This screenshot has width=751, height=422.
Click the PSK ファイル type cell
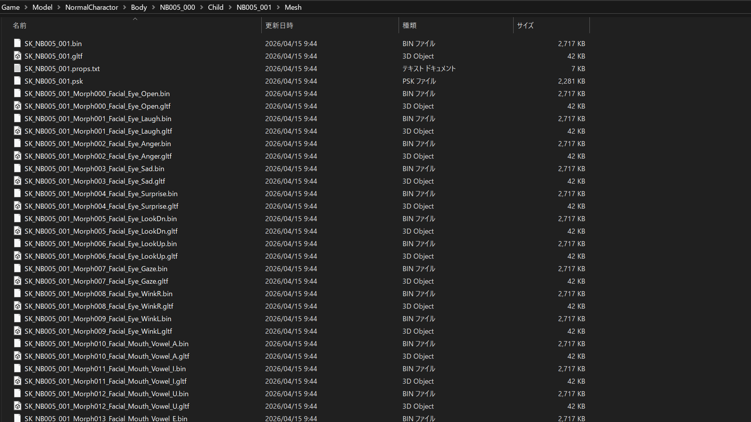[x=419, y=81]
